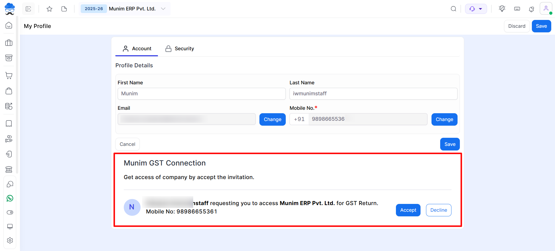Viewport: 555px width, 251px height.
Task: Click the toggle switch sidebar icon
Action: [x=10, y=212]
